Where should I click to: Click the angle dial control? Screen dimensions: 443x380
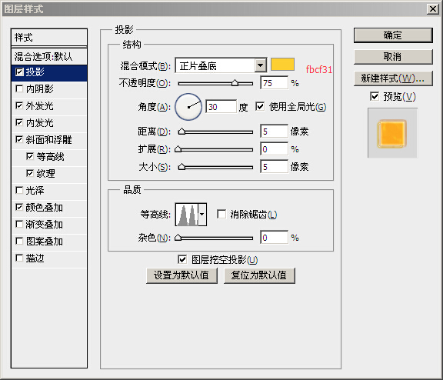click(188, 107)
